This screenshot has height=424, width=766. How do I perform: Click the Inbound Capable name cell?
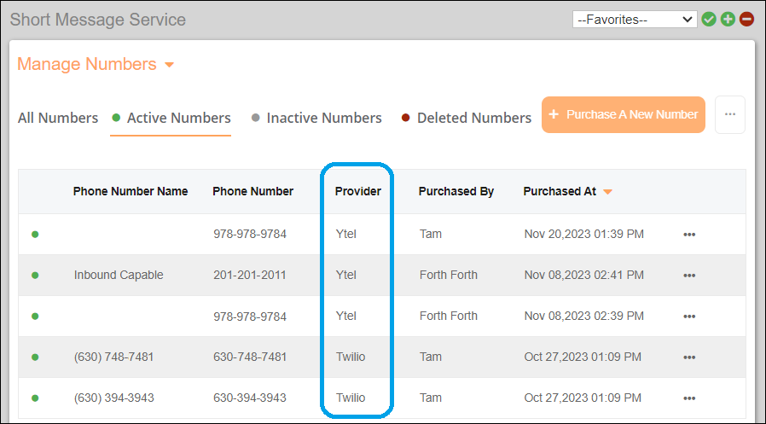(x=119, y=275)
